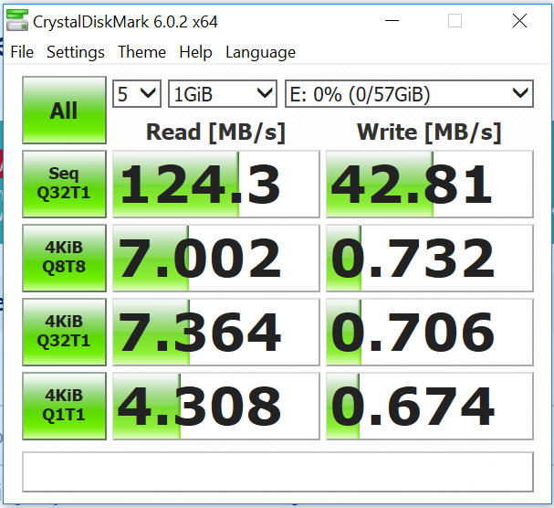Open the Theme menu

[x=141, y=52]
